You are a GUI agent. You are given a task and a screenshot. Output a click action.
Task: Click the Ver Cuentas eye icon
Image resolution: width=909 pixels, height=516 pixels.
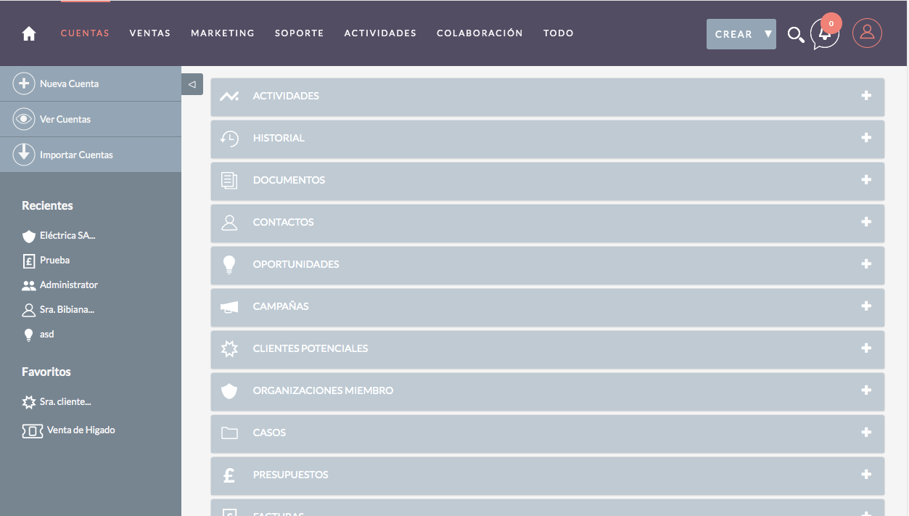click(x=24, y=119)
